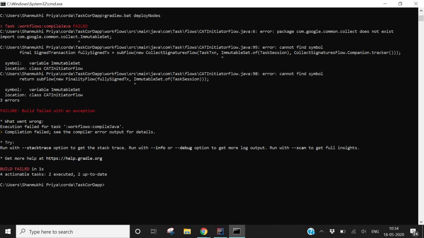Click "final SignedTransaction fullySignedTx" code line
The height and width of the screenshot is (238, 424).
click(x=210, y=53)
